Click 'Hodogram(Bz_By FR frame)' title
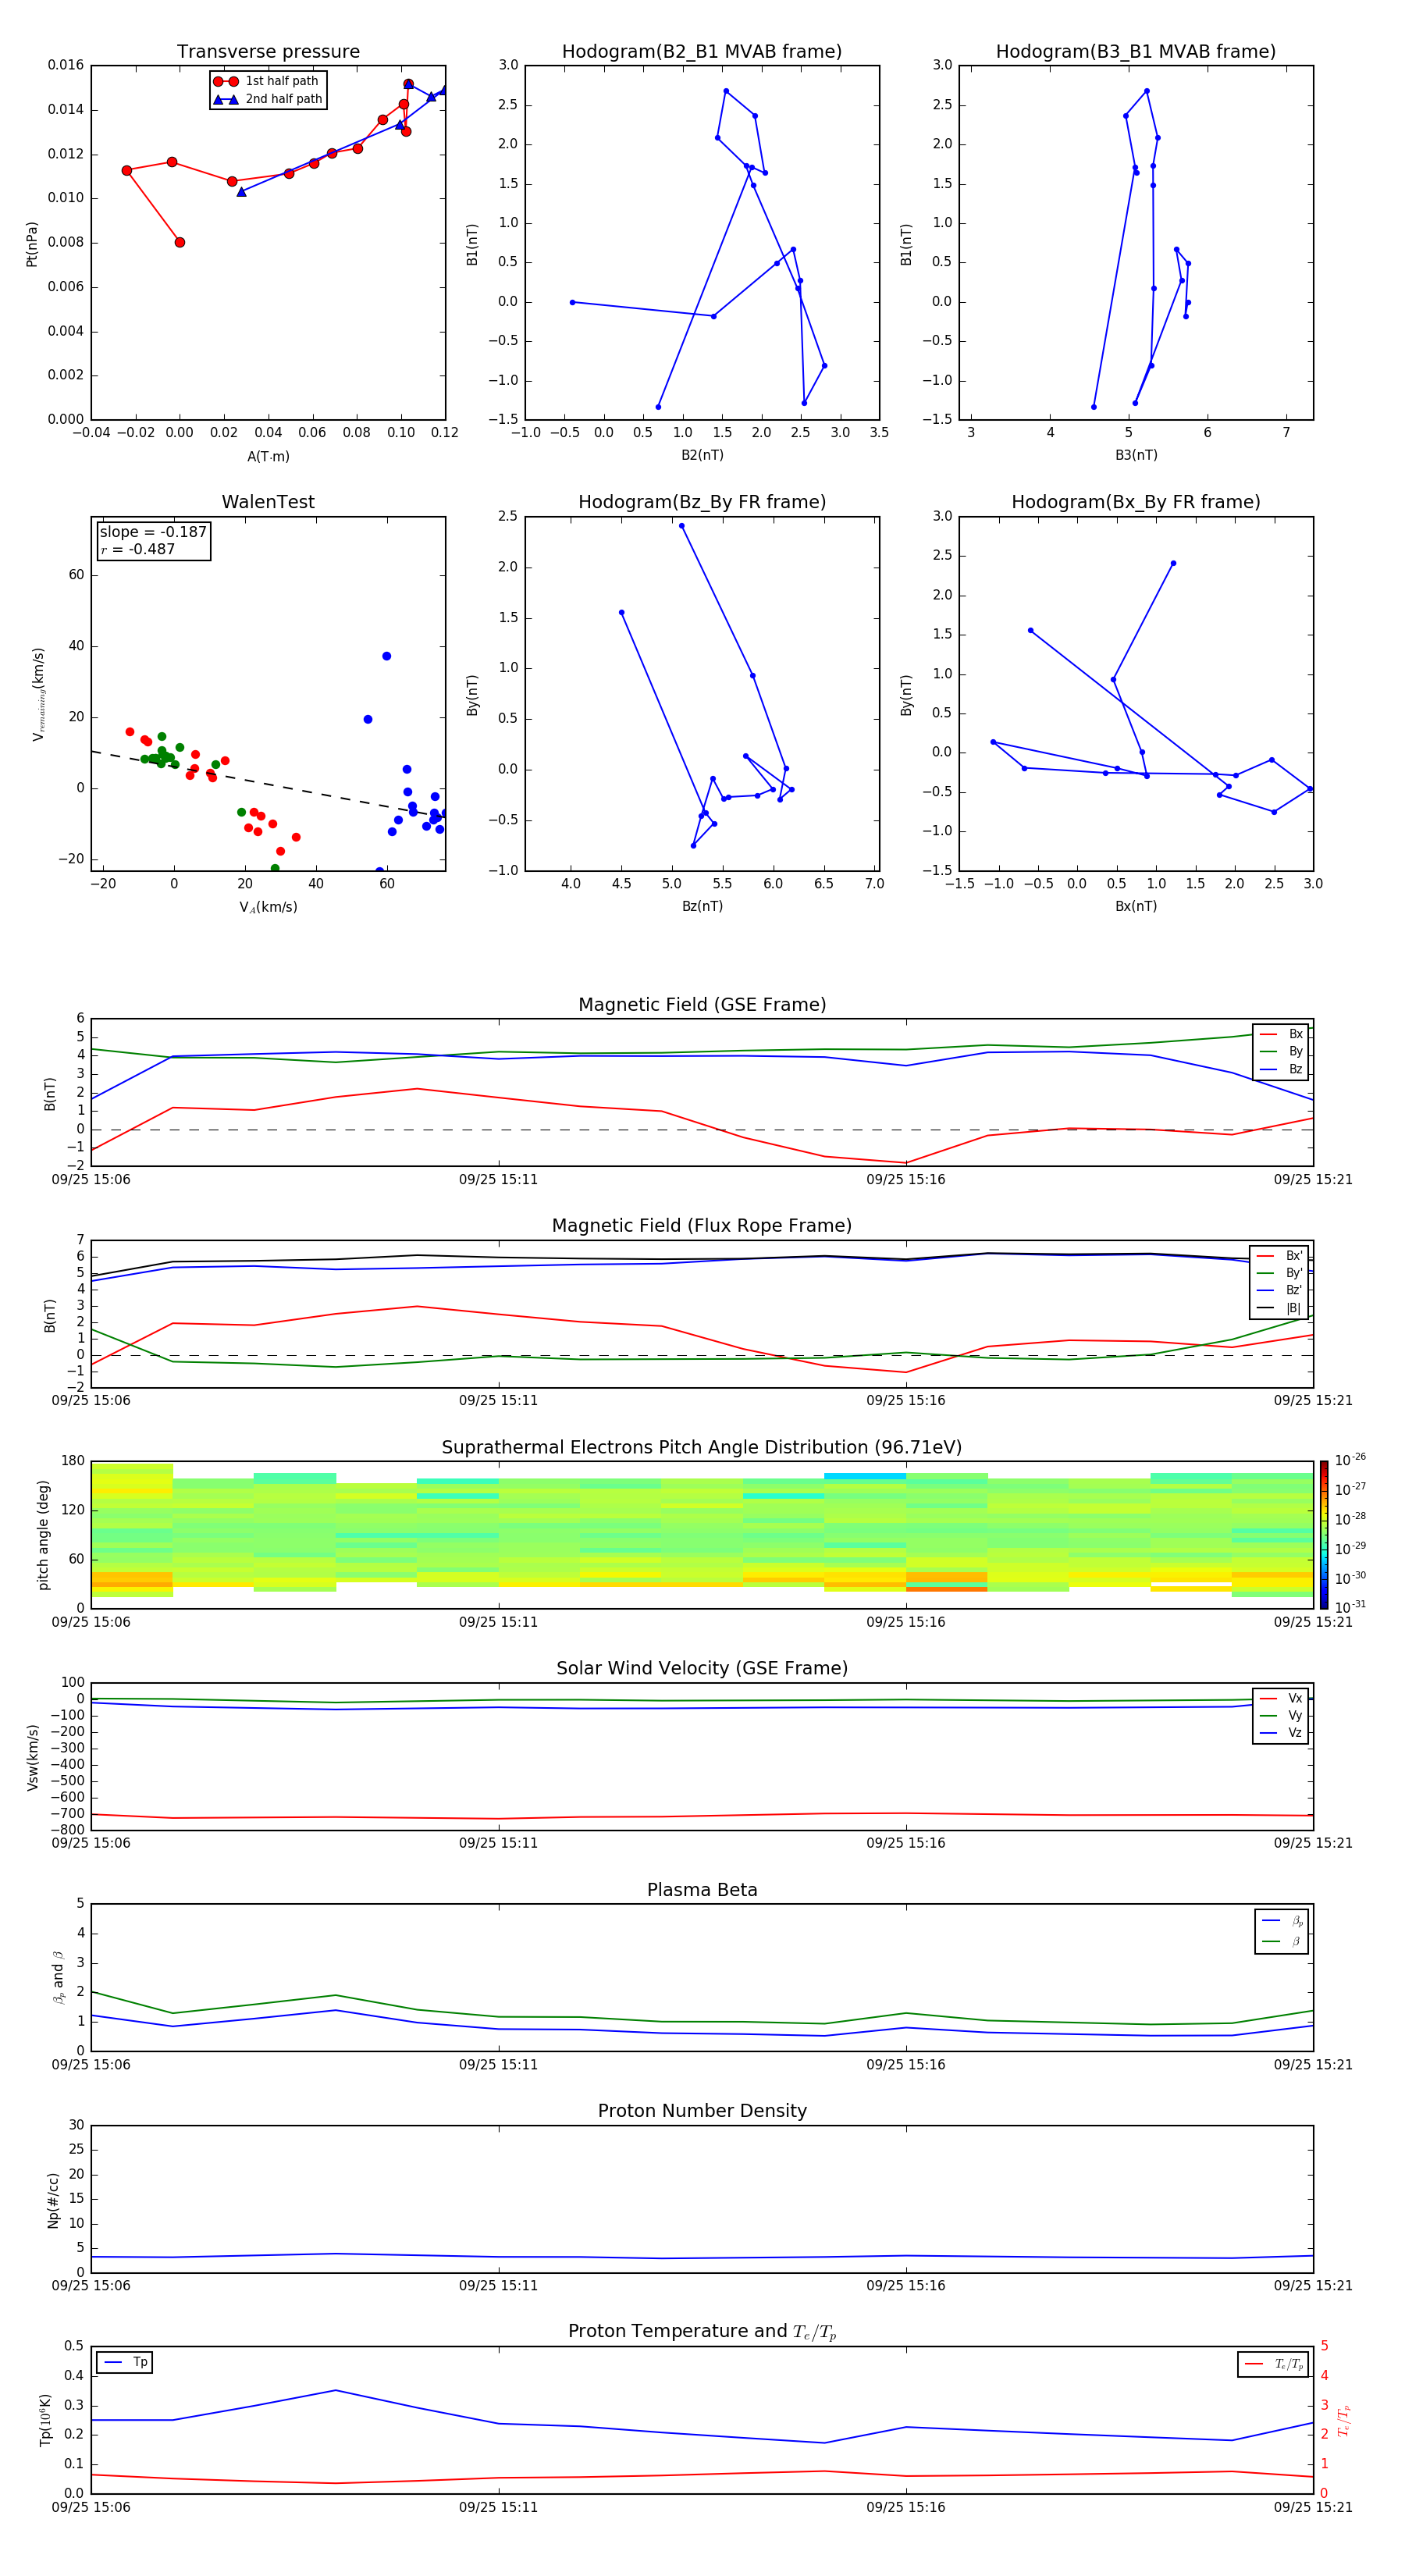 (x=702, y=502)
